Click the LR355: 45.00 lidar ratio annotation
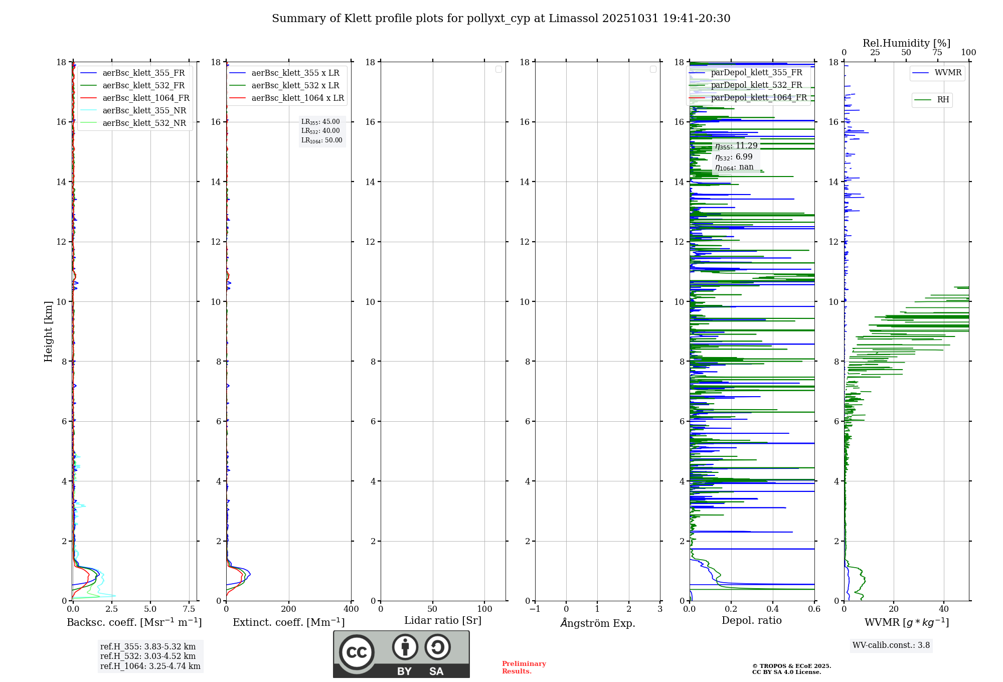Viewport: 1003px width, 682px height. click(x=320, y=122)
